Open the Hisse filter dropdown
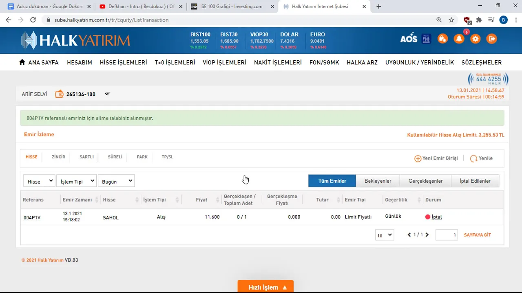 (x=39, y=181)
